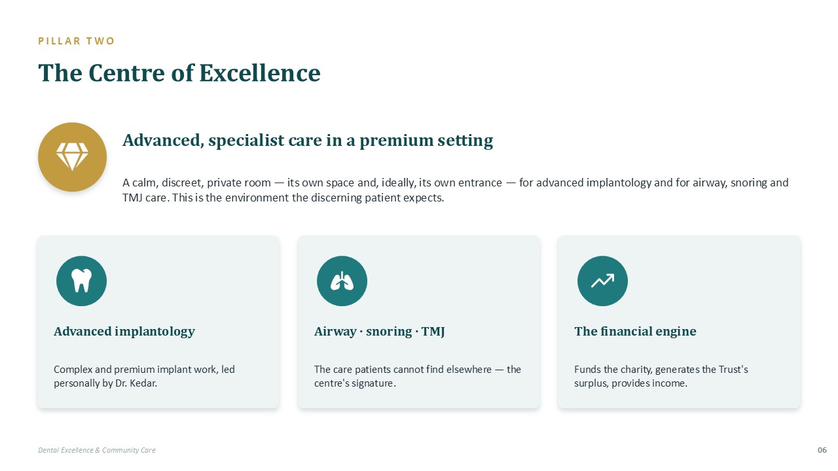Select the Advanced implantology card background

point(158,322)
